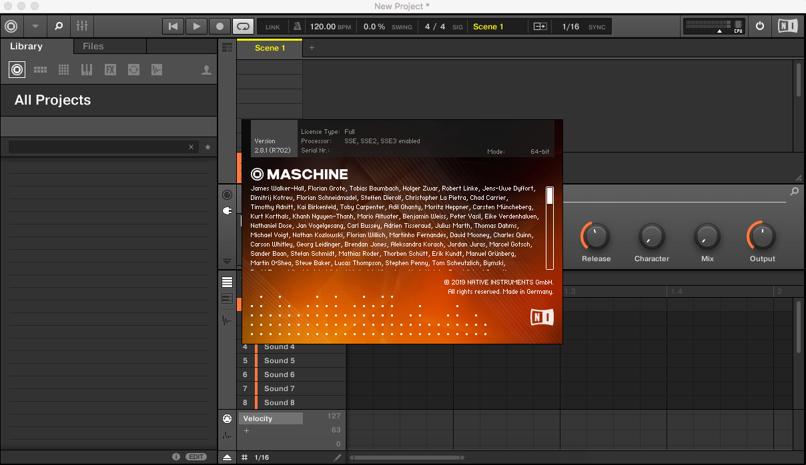Screen dimensions: 806x465
Task: Select Scene 1 in the transport display
Action: coord(488,27)
